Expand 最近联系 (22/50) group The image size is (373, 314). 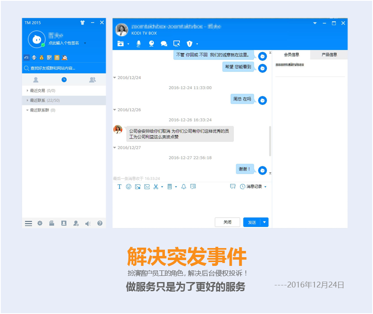[x=64, y=100]
